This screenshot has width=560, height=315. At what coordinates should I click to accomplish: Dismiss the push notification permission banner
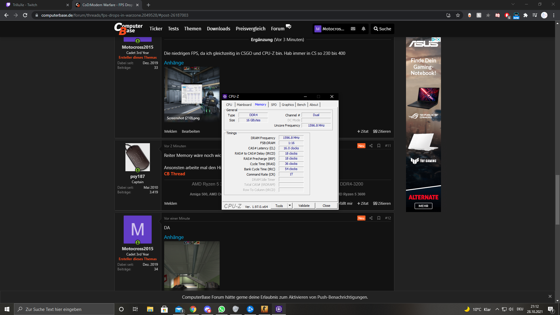click(550, 296)
